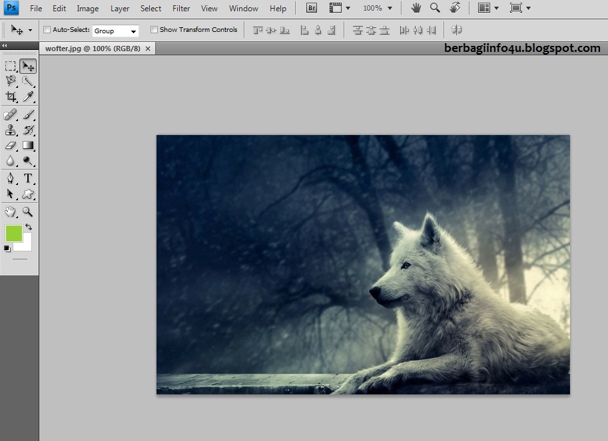Collapse the tools panel with double arrows
The width and height of the screenshot is (608, 441).
[x=5, y=45]
